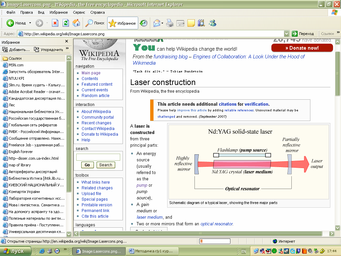
Task: Click Упорядочить organize favorites button
Action: [x=49, y=50]
